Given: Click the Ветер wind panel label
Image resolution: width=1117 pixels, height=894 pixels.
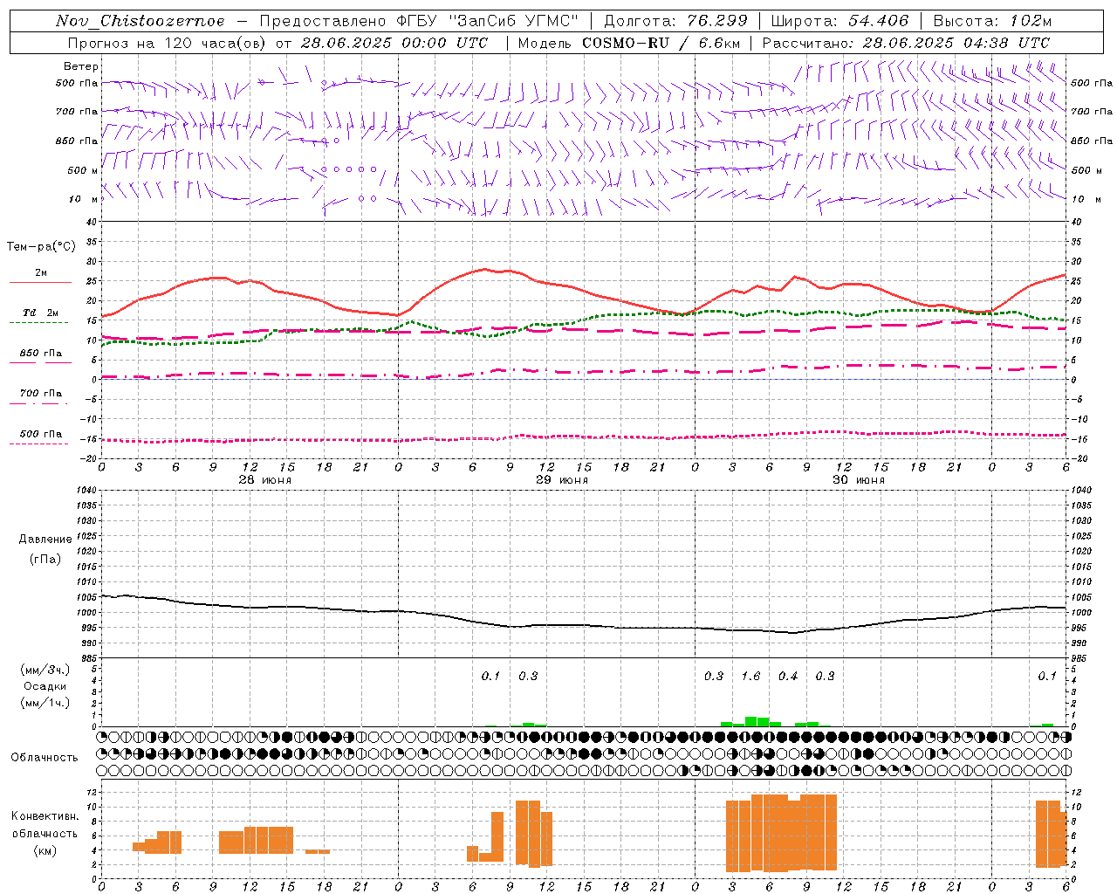Looking at the screenshot, I should tap(81, 66).
